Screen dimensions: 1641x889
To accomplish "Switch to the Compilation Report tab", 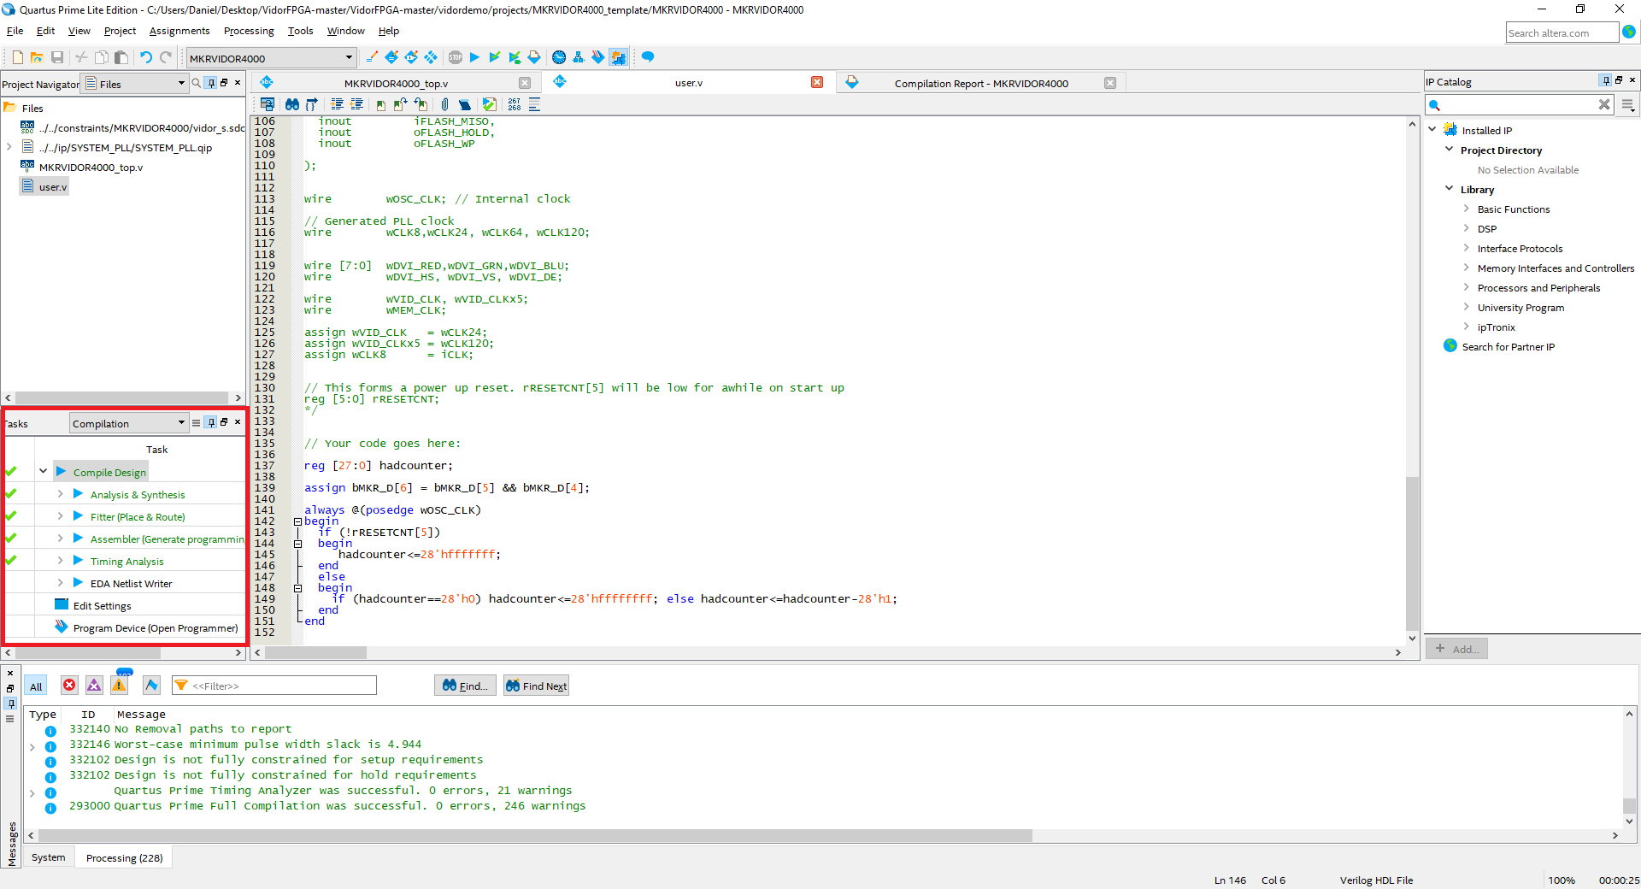I will pyautogui.click(x=980, y=84).
